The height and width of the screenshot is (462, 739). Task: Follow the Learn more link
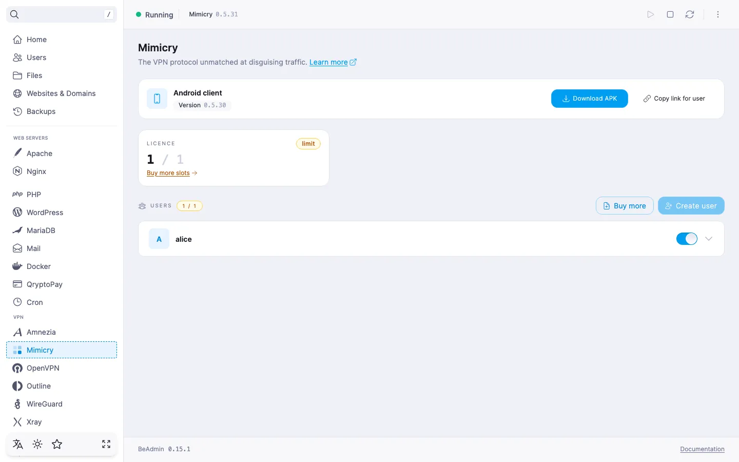click(x=333, y=62)
